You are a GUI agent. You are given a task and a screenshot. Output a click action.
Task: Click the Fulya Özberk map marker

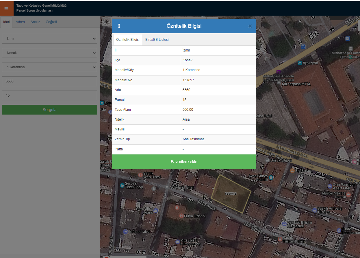click(x=181, y=216)
